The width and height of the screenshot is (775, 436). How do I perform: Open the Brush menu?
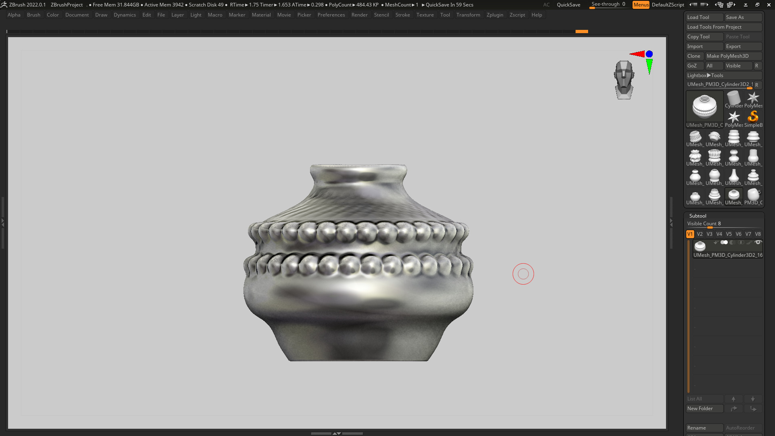click(34, 15)
